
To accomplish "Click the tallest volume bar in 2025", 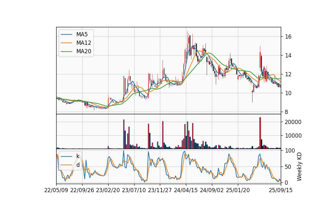I will [x=260, y=133].
